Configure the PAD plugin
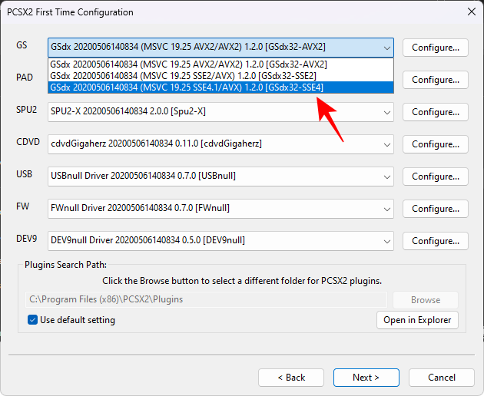 click(436, 80)
